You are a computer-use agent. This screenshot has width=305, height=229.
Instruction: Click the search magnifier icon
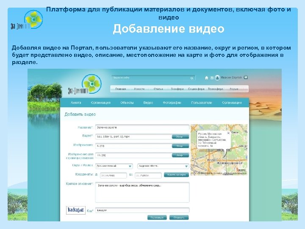pyautogui.click(x=192, y=78)
